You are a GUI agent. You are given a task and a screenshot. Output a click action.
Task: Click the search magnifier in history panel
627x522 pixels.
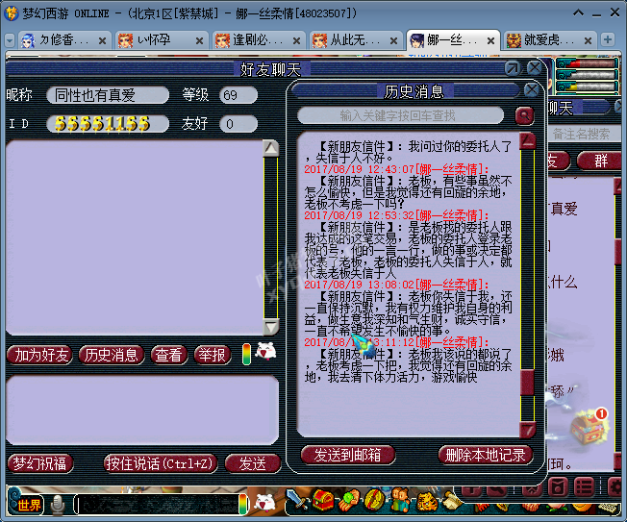(524, 116)
